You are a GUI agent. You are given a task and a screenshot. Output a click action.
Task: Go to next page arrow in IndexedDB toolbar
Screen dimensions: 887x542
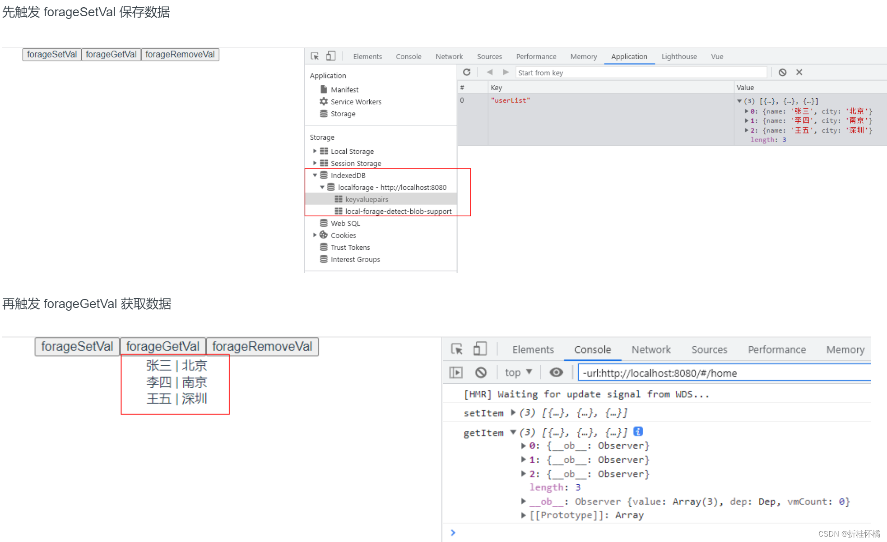(506, 72)
